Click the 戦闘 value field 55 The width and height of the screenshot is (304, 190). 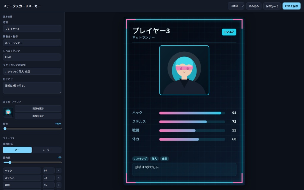[x=48, y=185]
